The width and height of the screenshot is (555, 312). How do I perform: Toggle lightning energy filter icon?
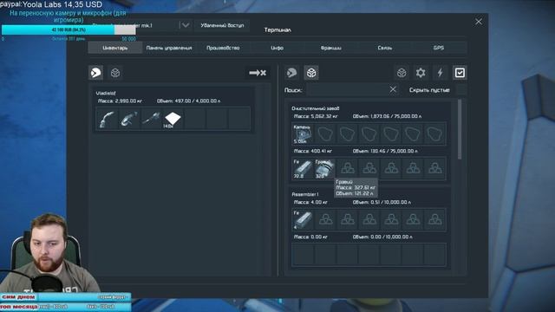click(440, 73)
